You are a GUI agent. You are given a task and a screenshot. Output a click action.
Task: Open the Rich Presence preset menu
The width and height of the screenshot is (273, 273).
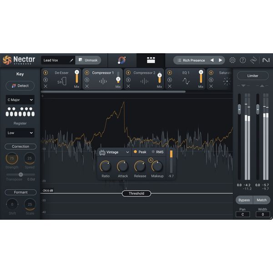(x=191, y=61)
